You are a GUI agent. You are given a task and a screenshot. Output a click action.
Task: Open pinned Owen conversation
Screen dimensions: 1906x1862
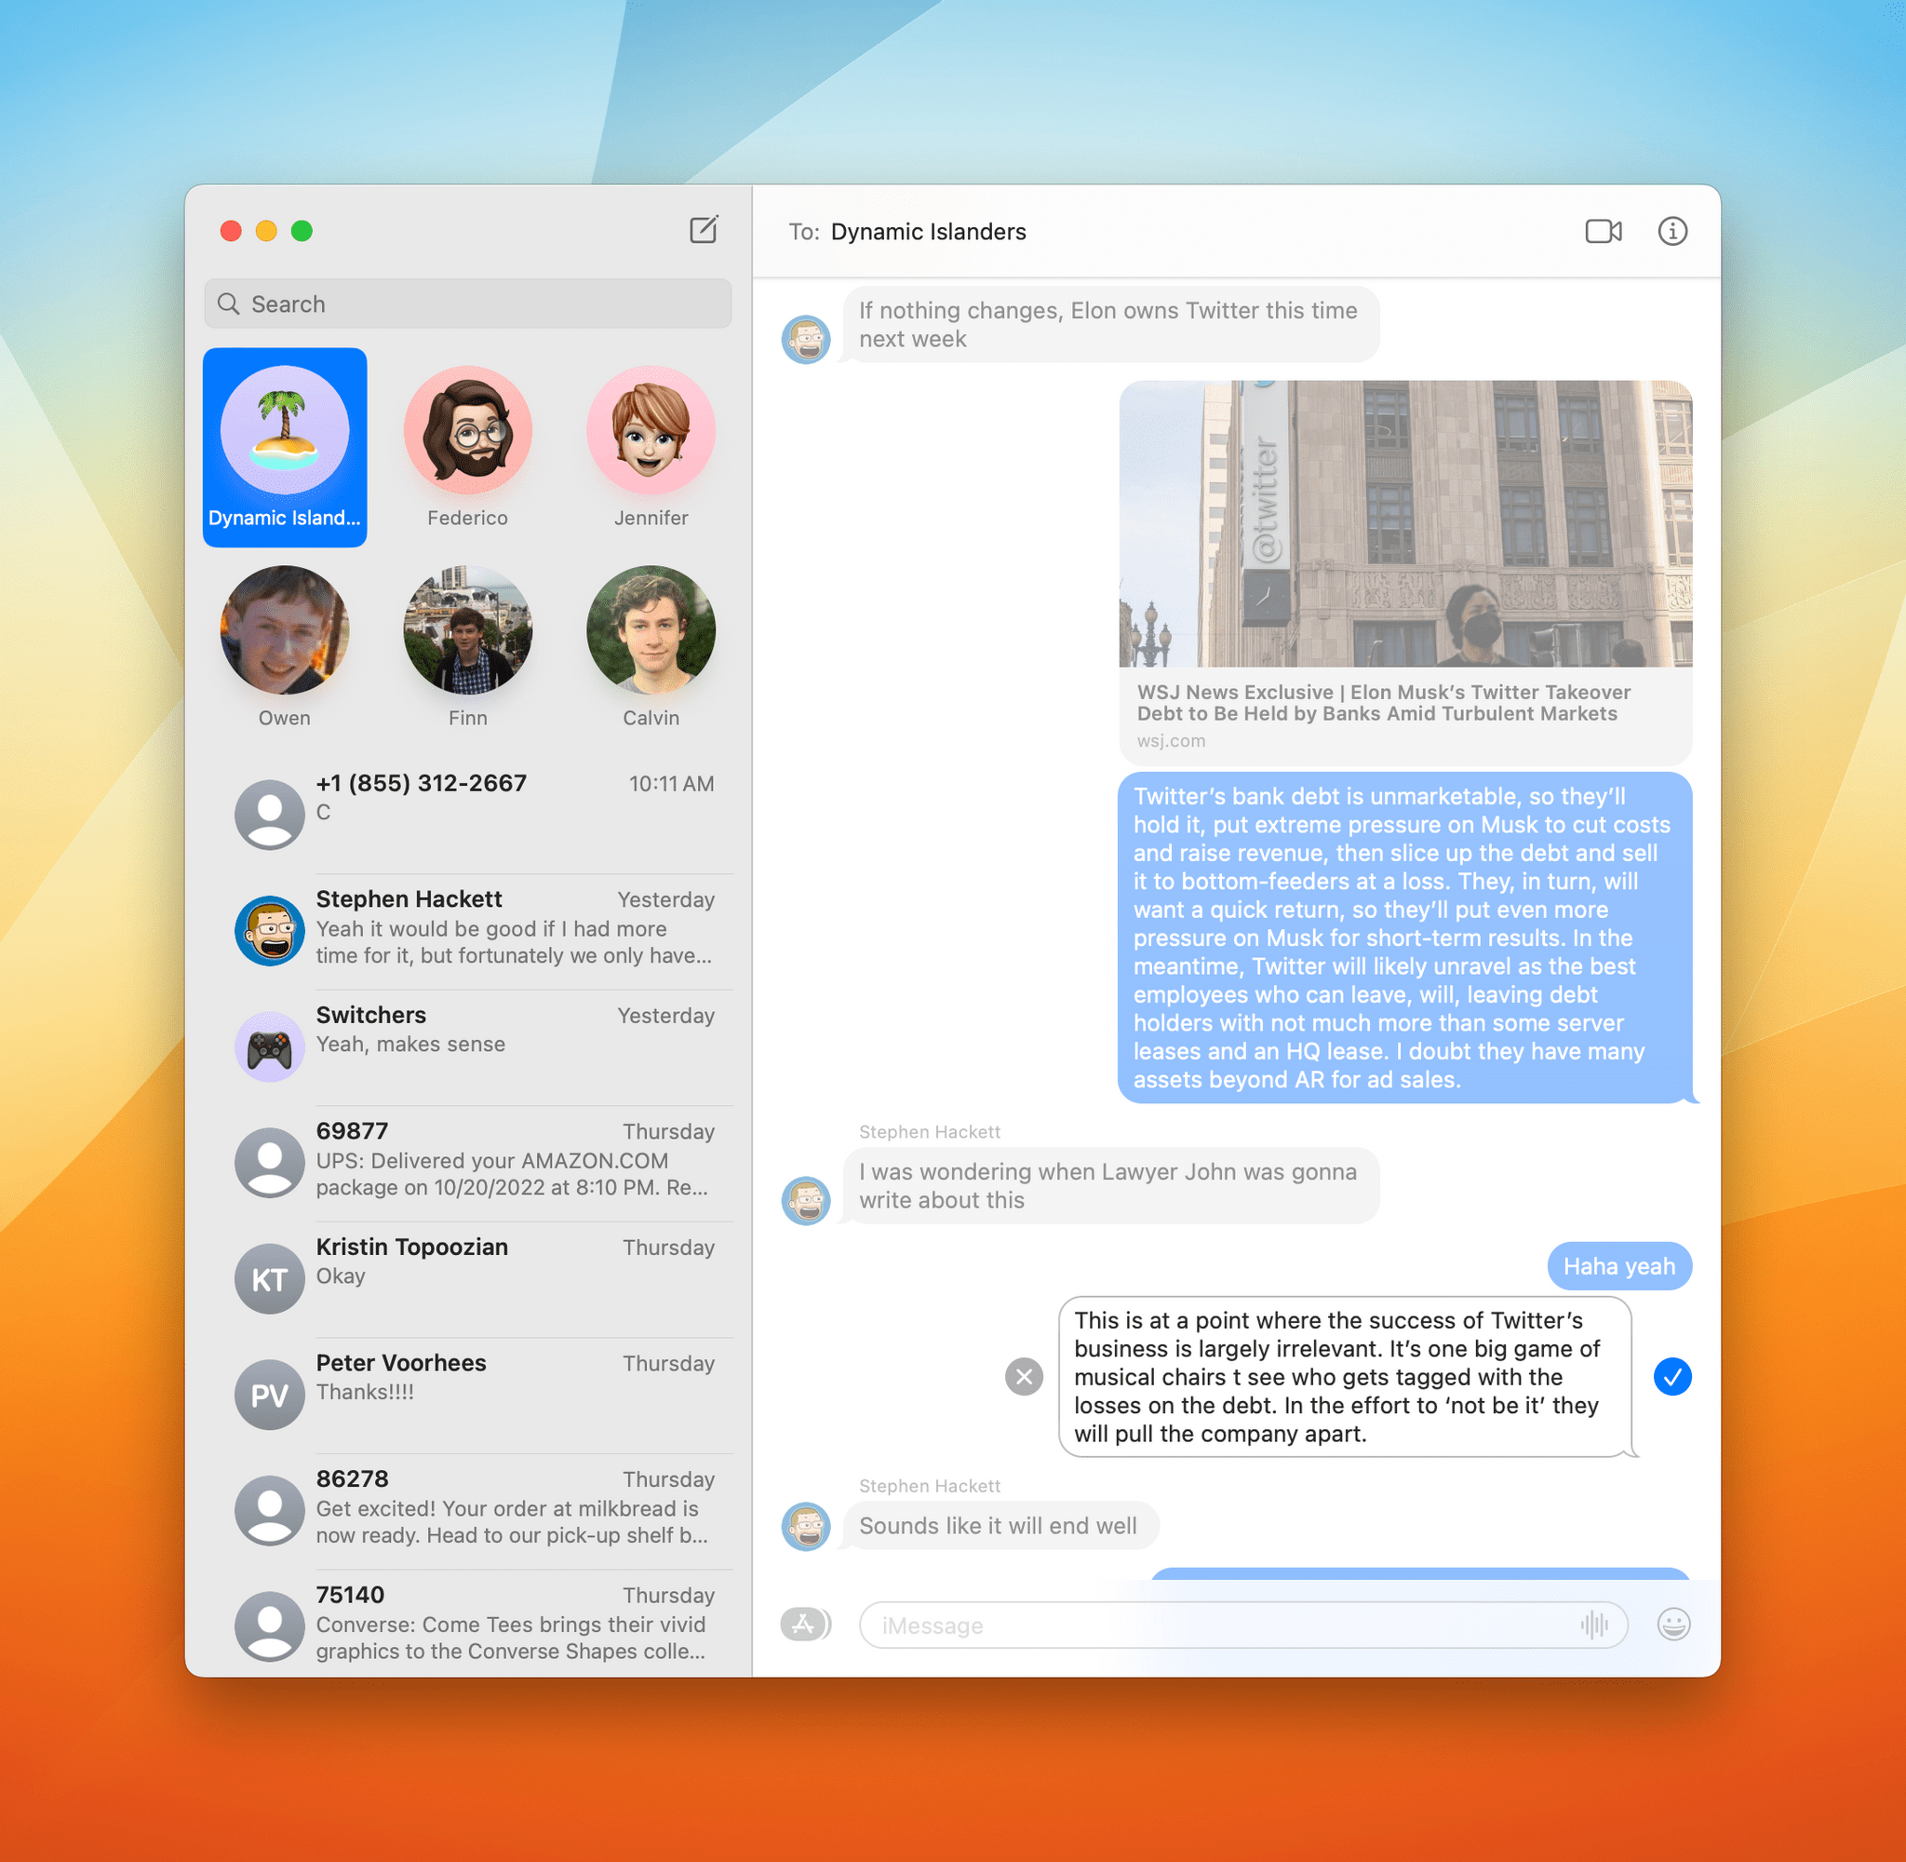pos(285,646)
